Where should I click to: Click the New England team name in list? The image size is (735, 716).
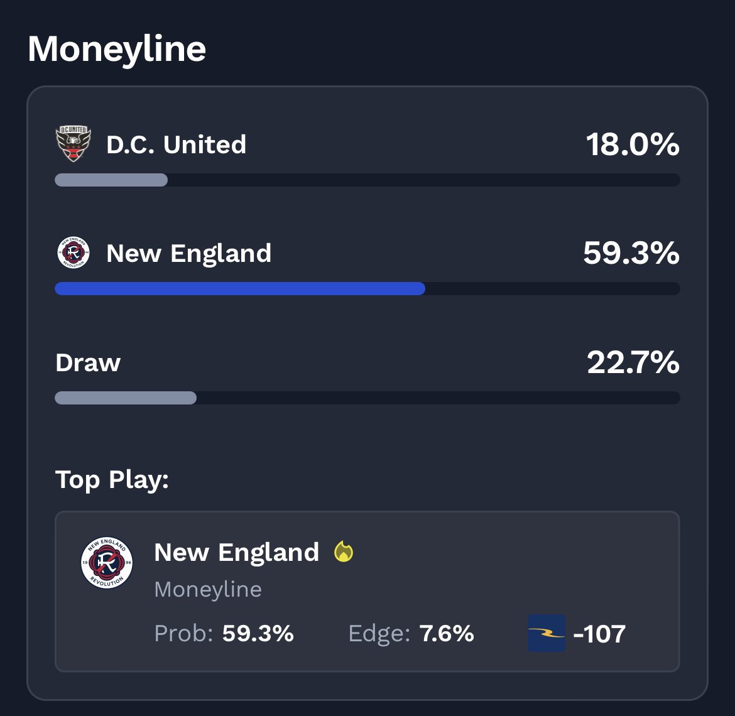[x=188, y=253]
